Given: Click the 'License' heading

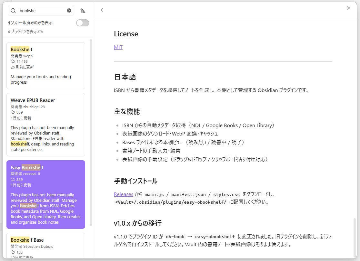Looking at the screenshot, I should (126, 34).
